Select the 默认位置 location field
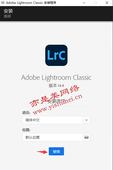This screenshot has height=170, width=113. [x=52, y=137]
